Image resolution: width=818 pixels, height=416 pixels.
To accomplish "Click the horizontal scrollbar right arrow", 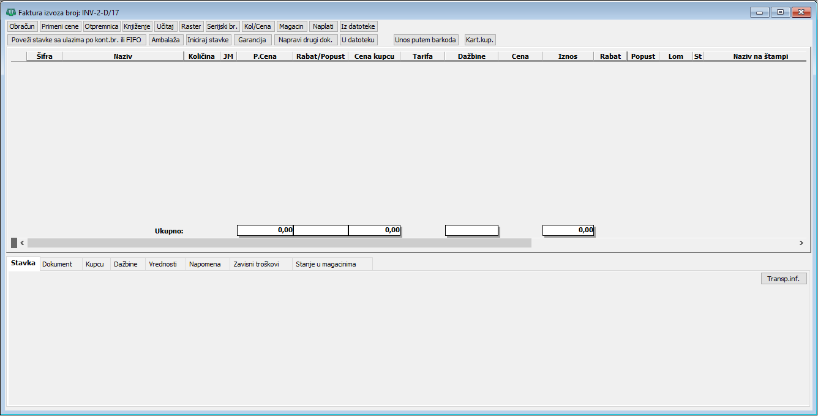I will (x=801, y=243).
